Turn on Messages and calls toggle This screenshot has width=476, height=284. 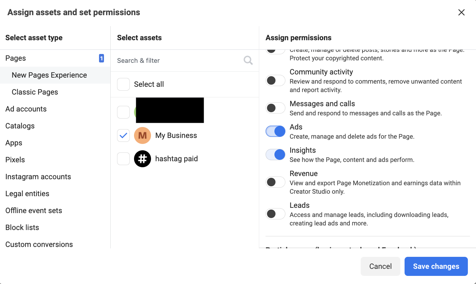[275, 108]
